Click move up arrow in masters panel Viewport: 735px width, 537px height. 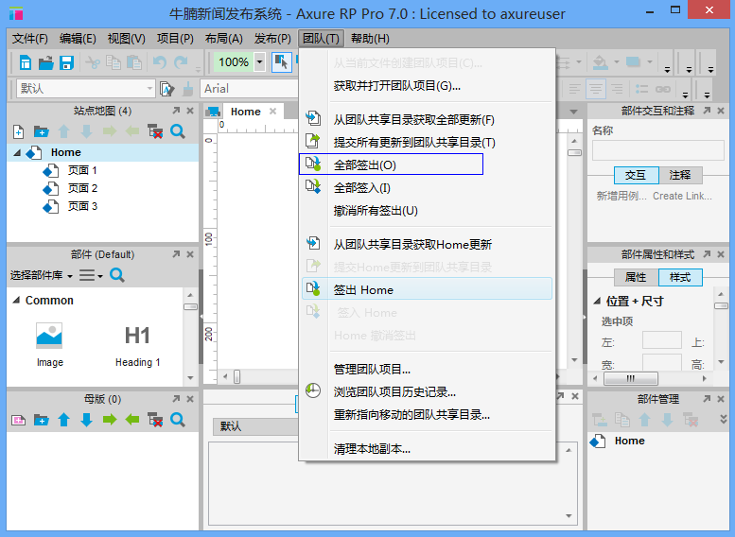coord(63,420)
